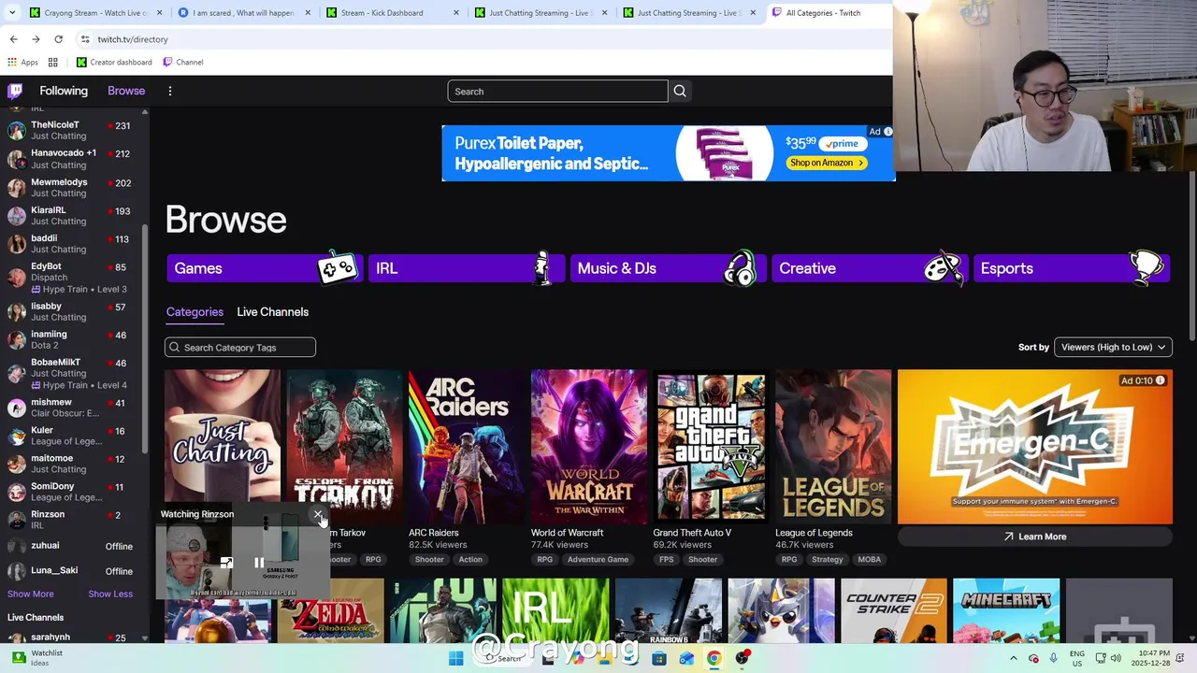This screenshot has width=1197, height=673.
Task: Open the Just Chatting category cover
Action: [x=223, y=447]
